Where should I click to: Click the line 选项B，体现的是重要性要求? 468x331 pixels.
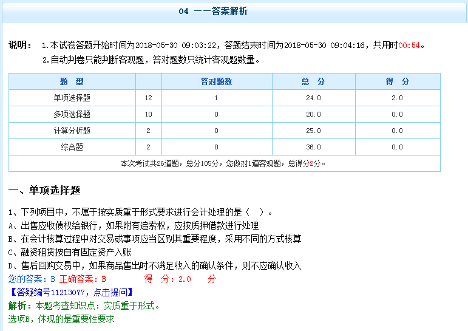pos(61,319)
